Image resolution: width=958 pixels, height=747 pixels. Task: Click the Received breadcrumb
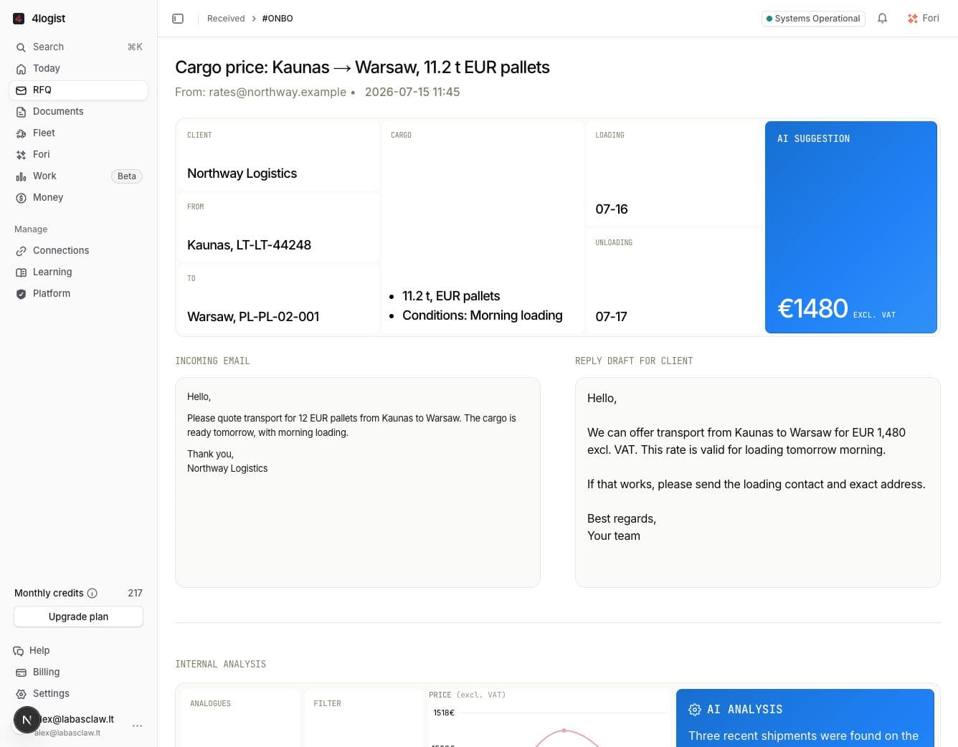pyautogui.click(x=226, y=19)
